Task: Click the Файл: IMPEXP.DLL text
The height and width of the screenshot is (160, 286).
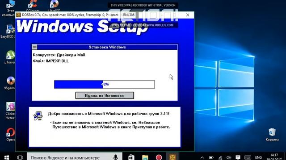Action: click(x=50, y=61)
